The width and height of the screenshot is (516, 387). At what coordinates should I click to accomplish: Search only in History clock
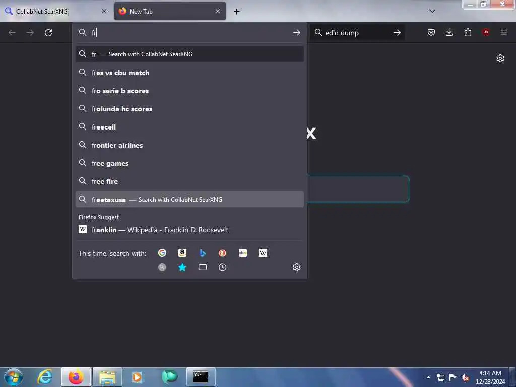point(222,267)
